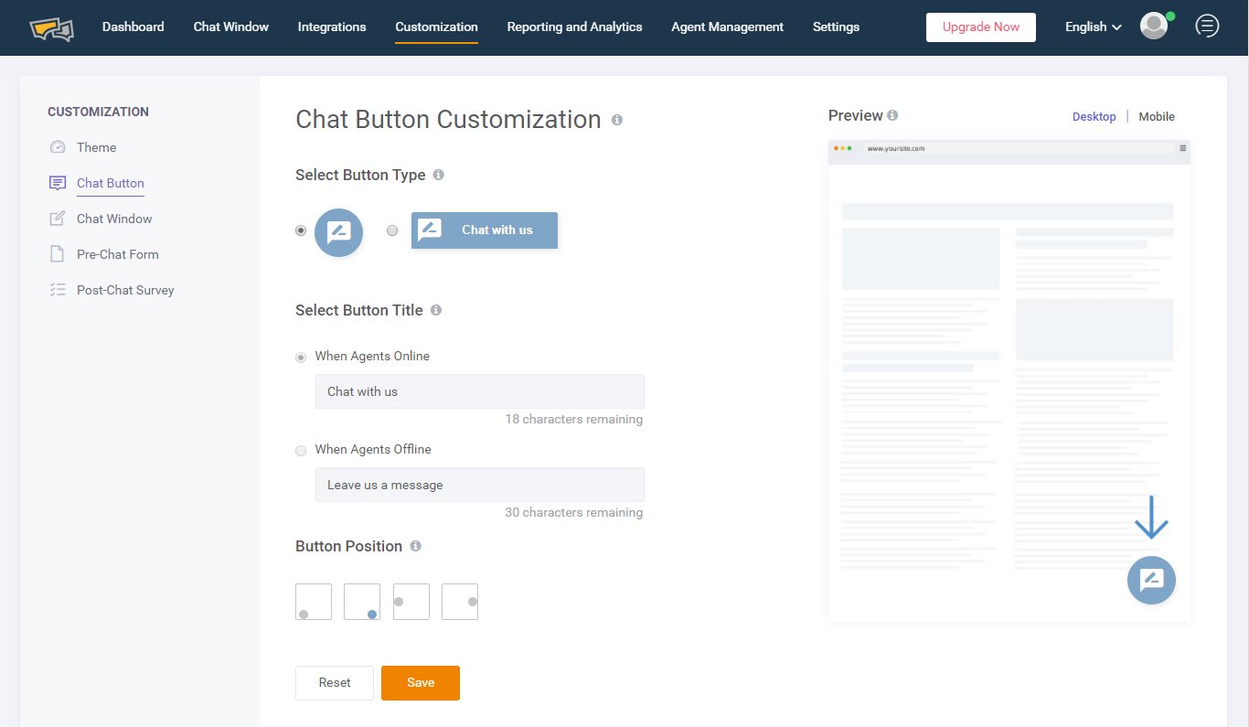The width and height of the screenshot is (1249, 727).
Task: Select the 'Chat with us' bar button type radio
Action: click(x=392, y=230)
